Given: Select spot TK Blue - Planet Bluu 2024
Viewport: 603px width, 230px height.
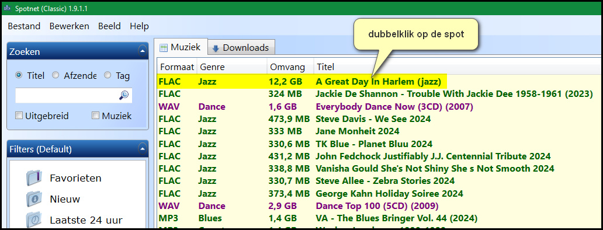Looking at the screenshot, I should click(x=374, y=144).
